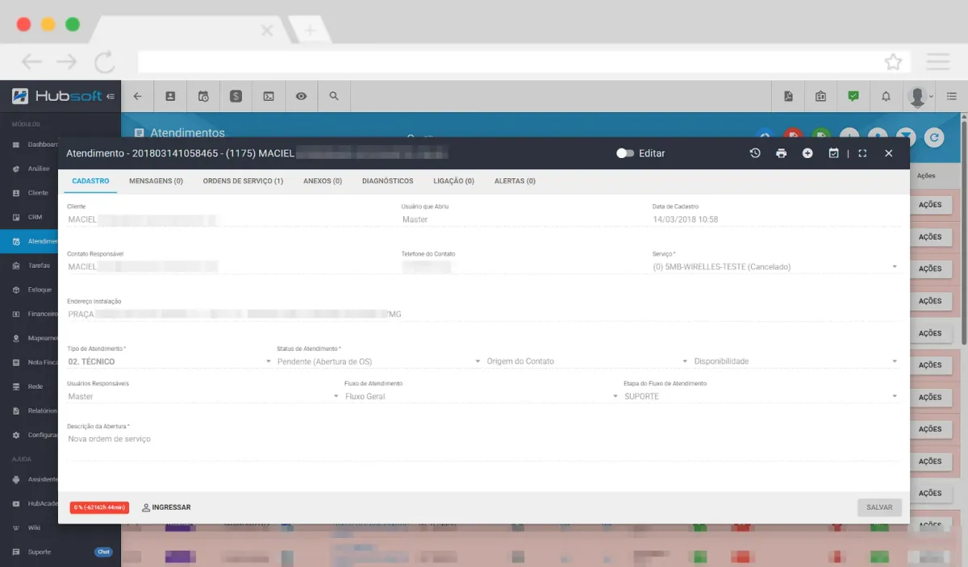Switch to the Alertas (0) tab
This screenshot has width=968, height=567.
click(515, 181)
